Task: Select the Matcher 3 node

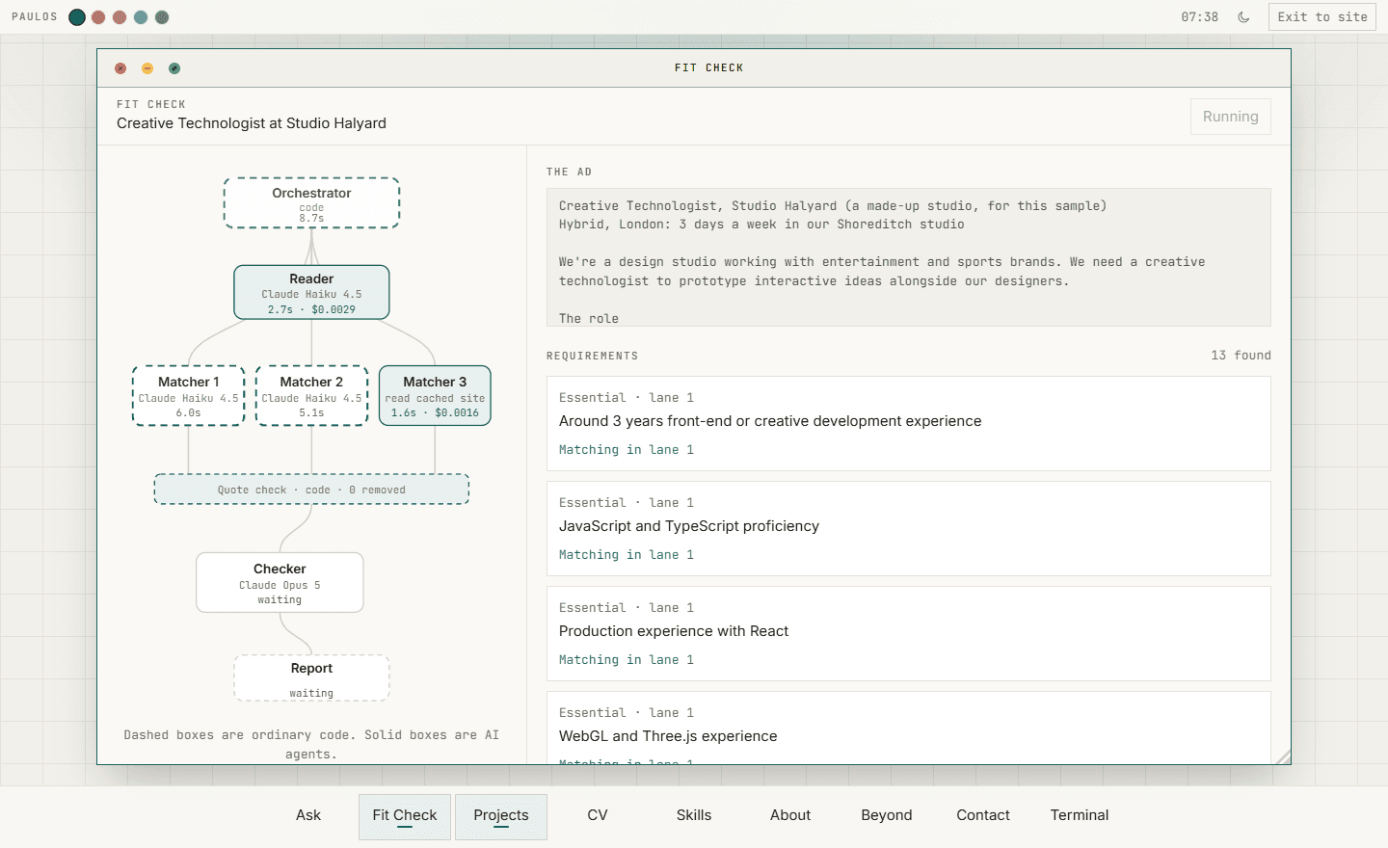Action: (435, 395)
